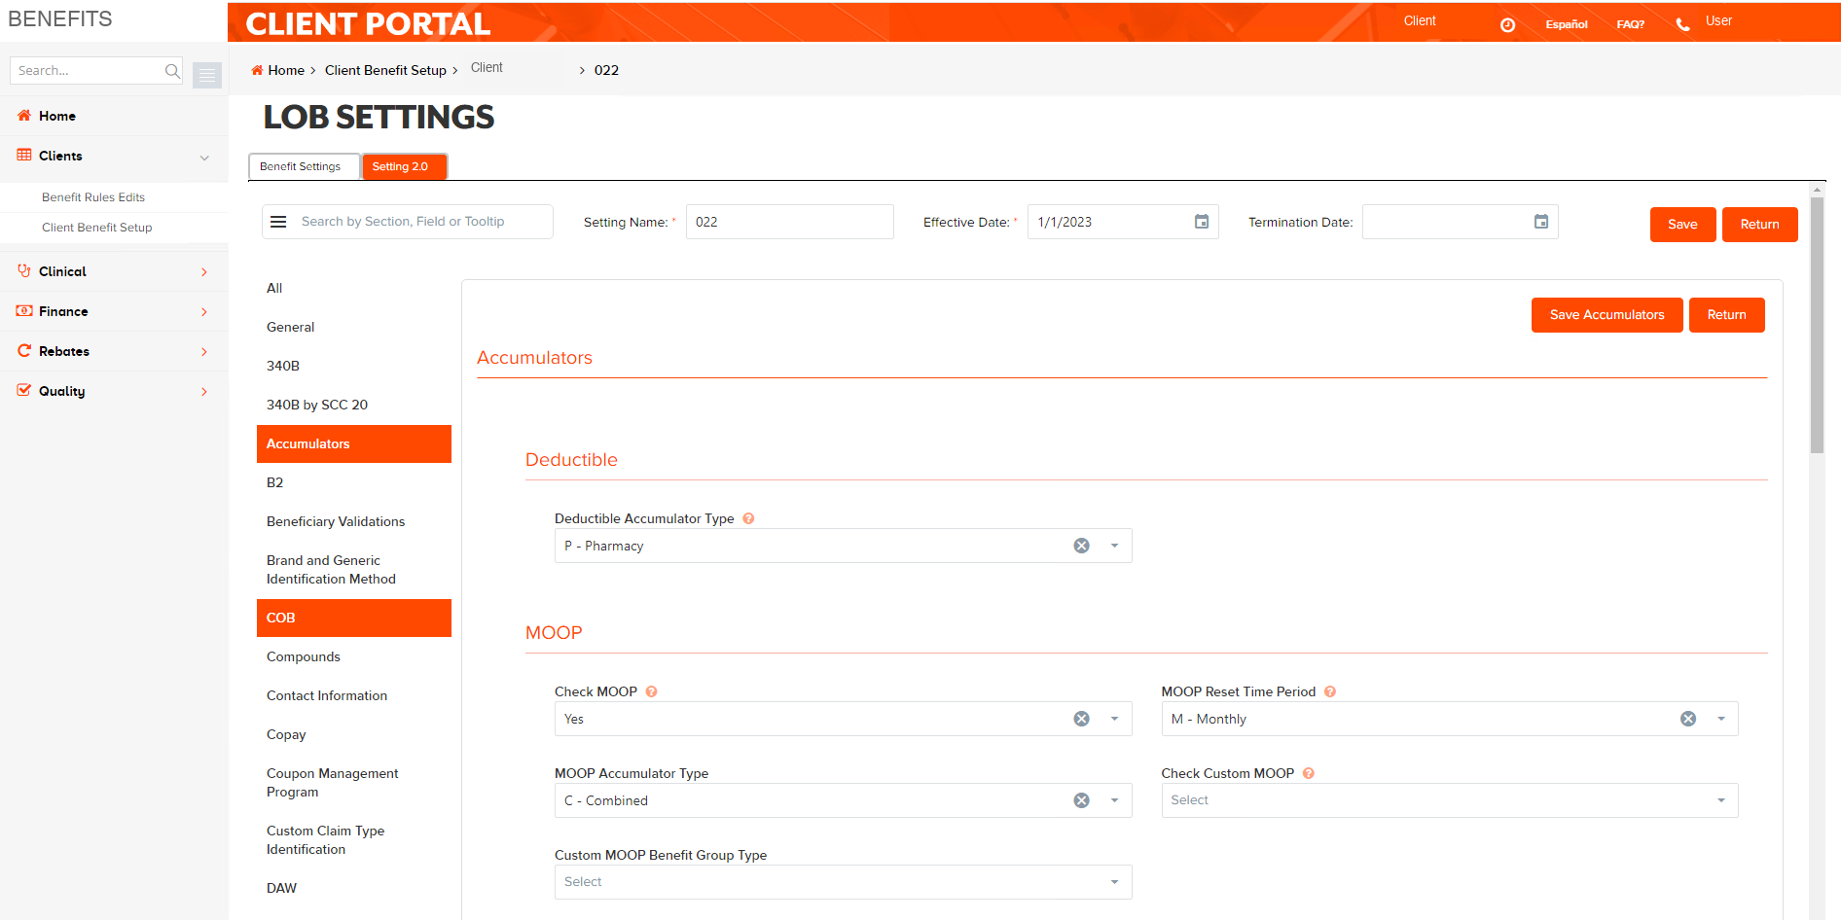Open the Check Custom MOOP dropdown
Viewport: 1841px width, 920px height.
pos(1449,800)
